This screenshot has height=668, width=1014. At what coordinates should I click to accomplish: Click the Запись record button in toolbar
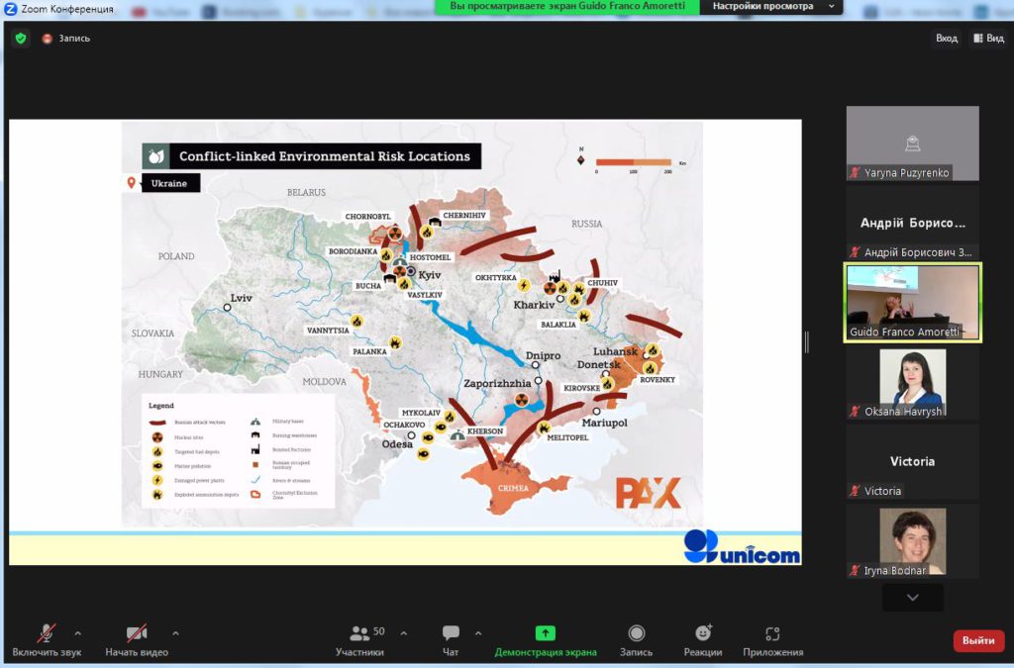pos(636,639)
